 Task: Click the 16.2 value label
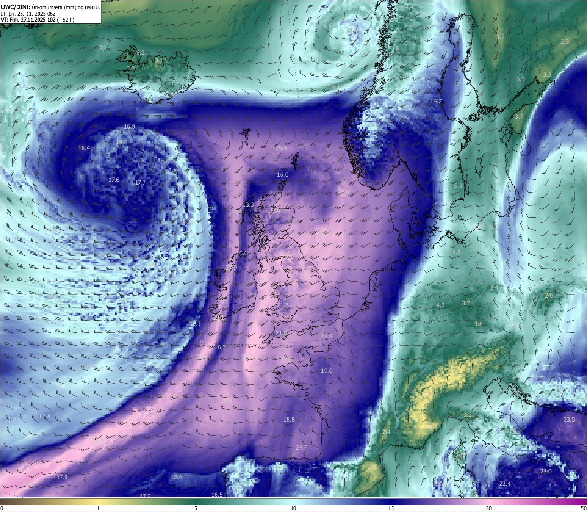pos(220,347)
